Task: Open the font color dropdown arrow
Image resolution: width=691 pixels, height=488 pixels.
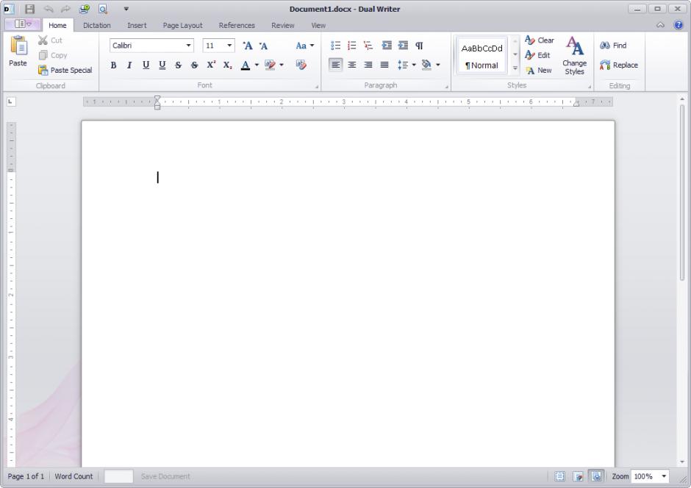Action: click(x=257, y=65)
